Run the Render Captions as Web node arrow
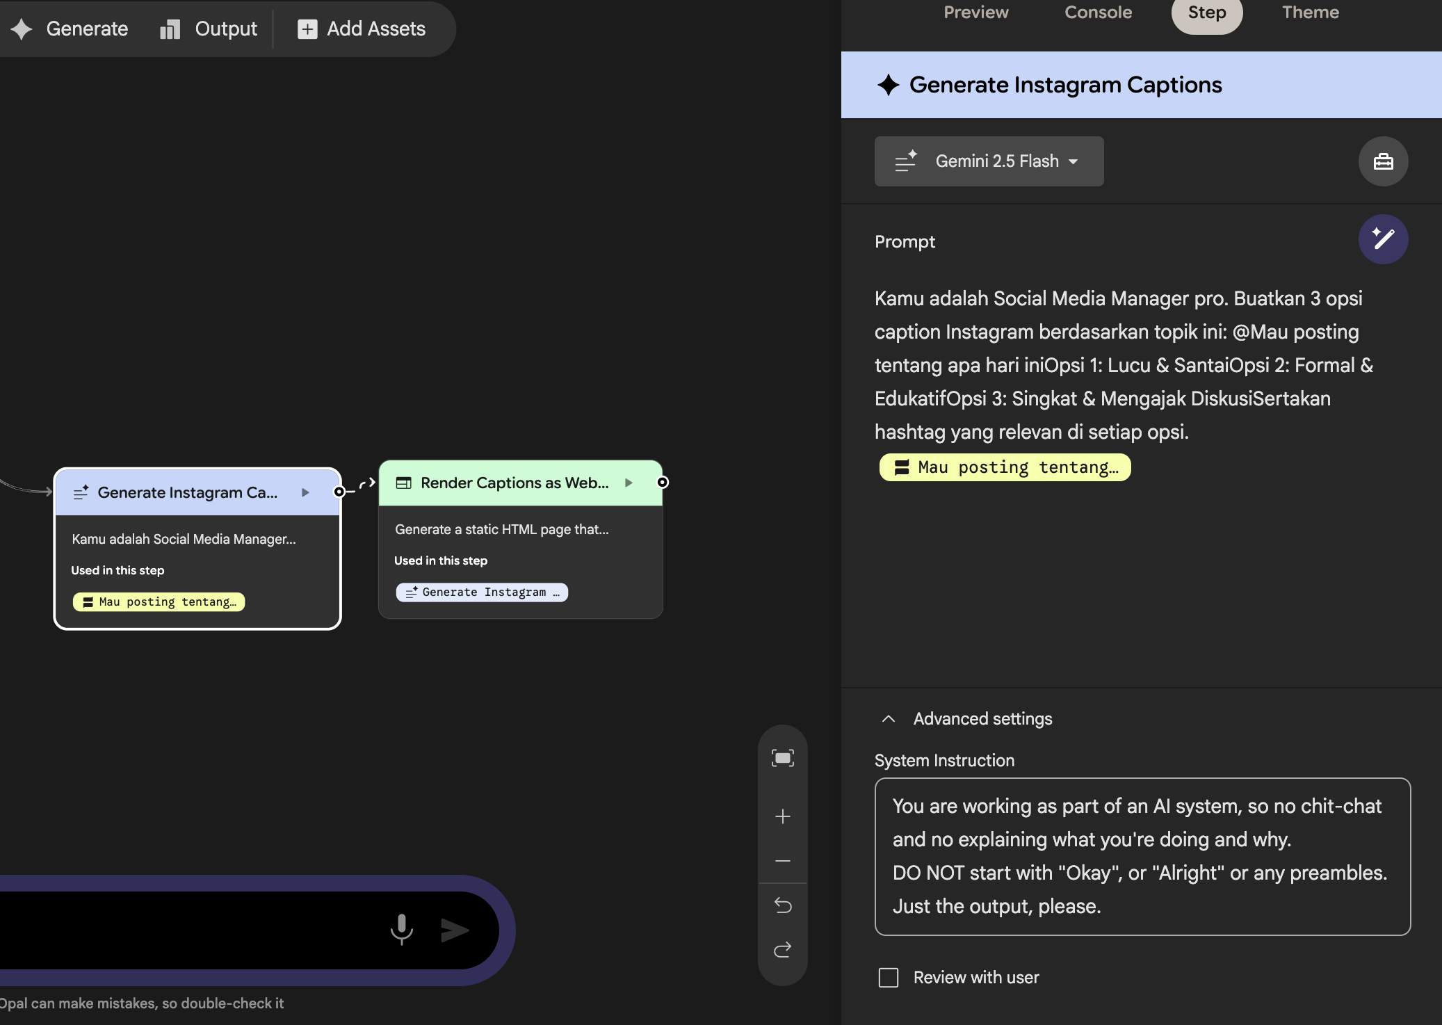 pos(629,483)
